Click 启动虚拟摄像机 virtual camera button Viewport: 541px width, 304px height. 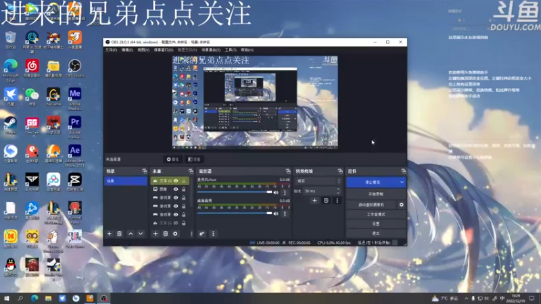coord(371,205)
